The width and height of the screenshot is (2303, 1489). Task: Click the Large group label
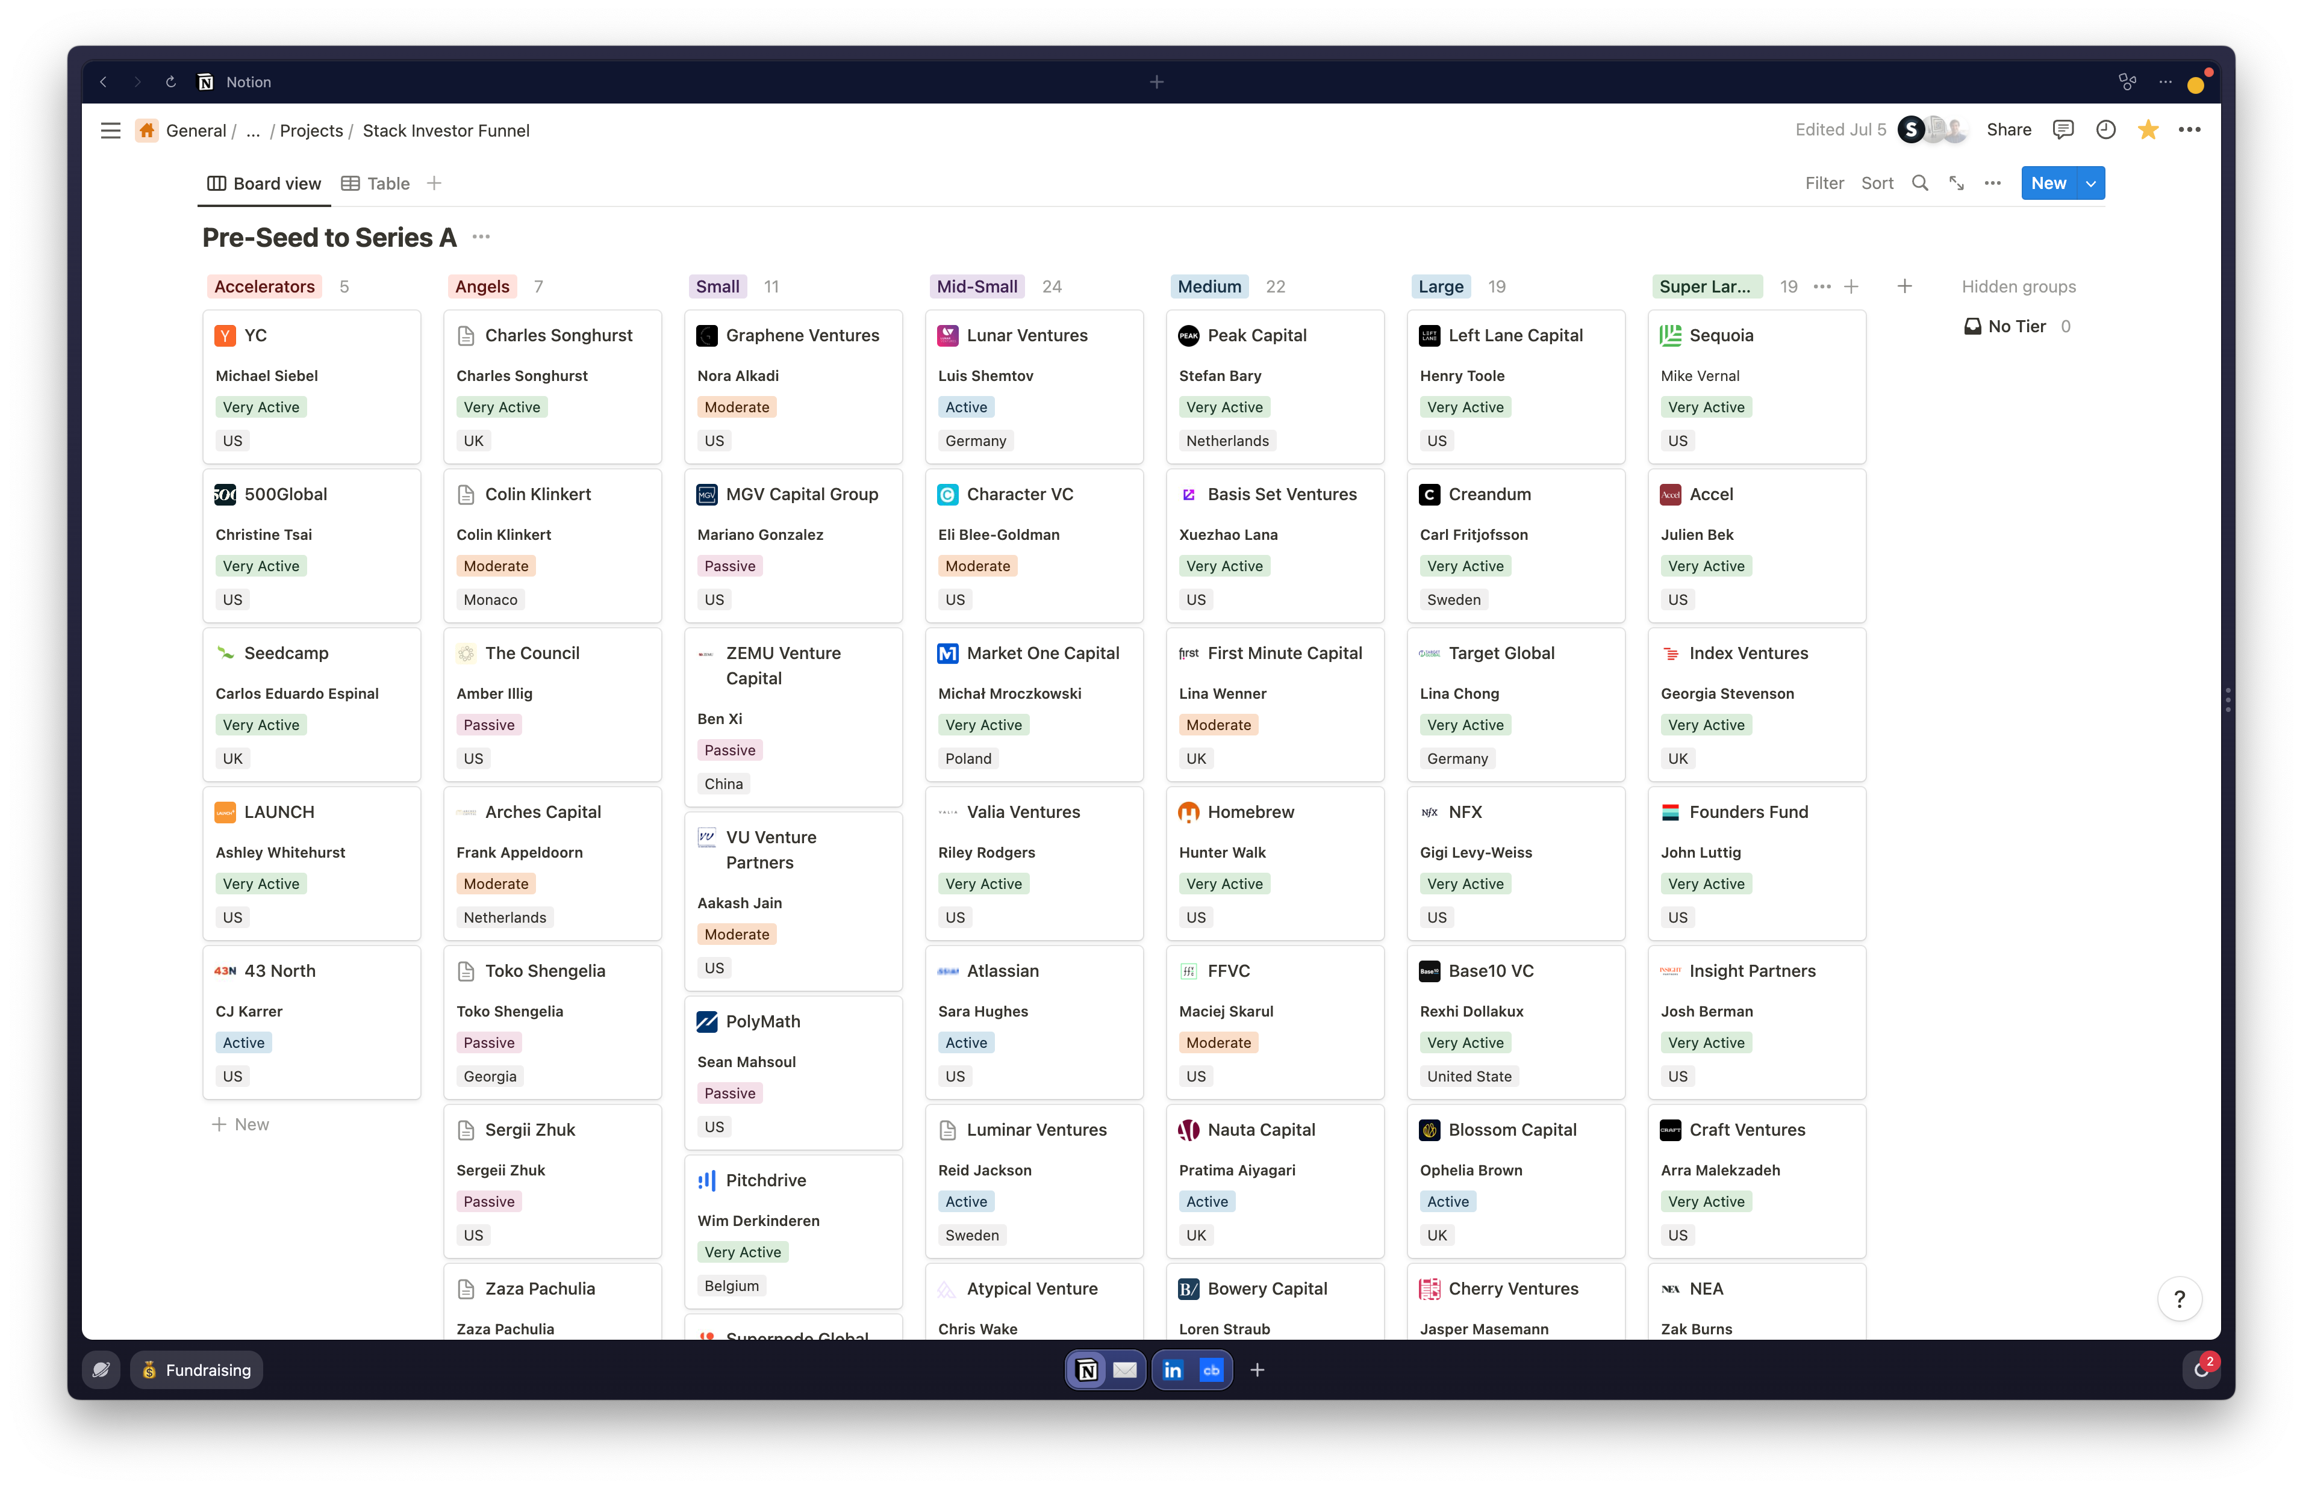[x=1440, y=286]
